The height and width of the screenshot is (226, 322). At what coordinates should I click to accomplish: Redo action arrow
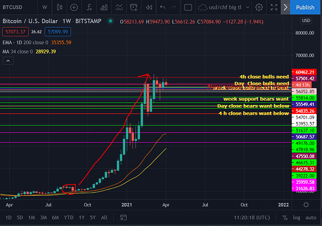pos(174,7)
